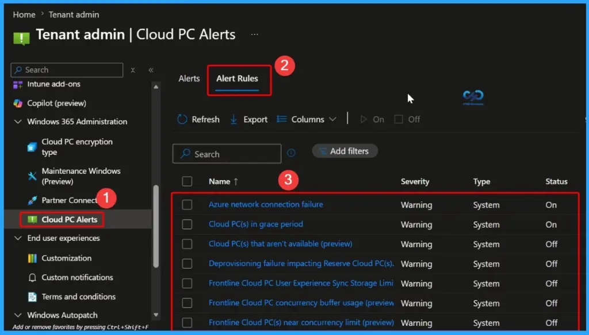Click the Terms and conditions document icon

[x=32, y=297]
